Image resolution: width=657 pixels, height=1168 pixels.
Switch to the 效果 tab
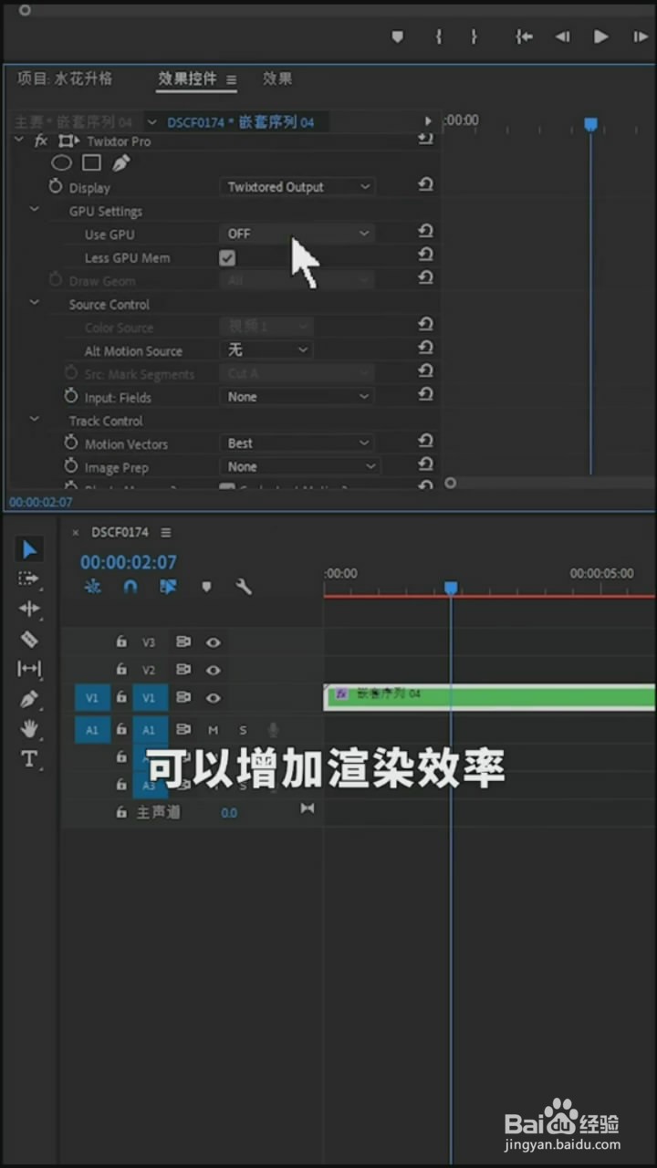(x=277, y=78)
